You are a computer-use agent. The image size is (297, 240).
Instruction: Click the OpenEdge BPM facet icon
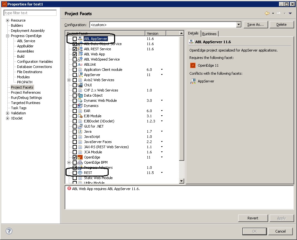point(80,162)
